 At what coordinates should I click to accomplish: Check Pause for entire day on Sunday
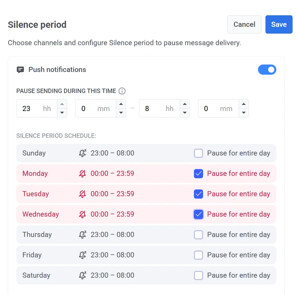coord(198,153)
